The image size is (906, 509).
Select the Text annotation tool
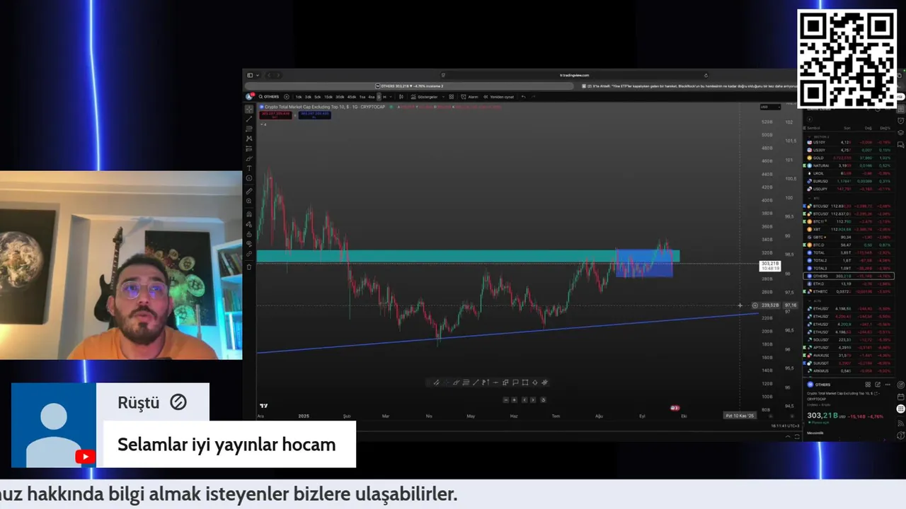click(249, 168)
